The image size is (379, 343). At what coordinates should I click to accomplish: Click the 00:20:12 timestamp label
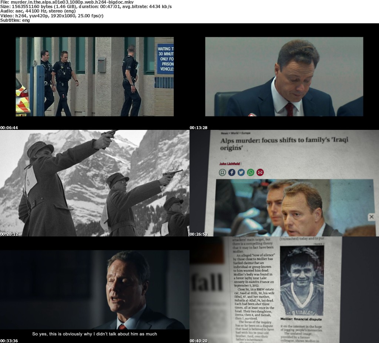[9, 234]
